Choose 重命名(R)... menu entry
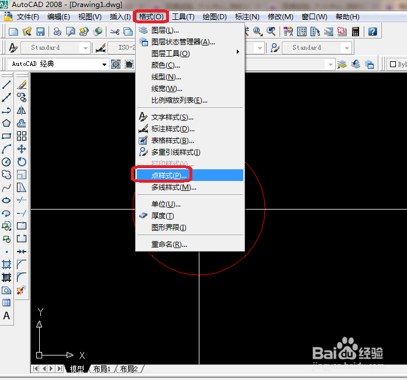The width and height of the screenshot is (407, 380). click(190, 244)
